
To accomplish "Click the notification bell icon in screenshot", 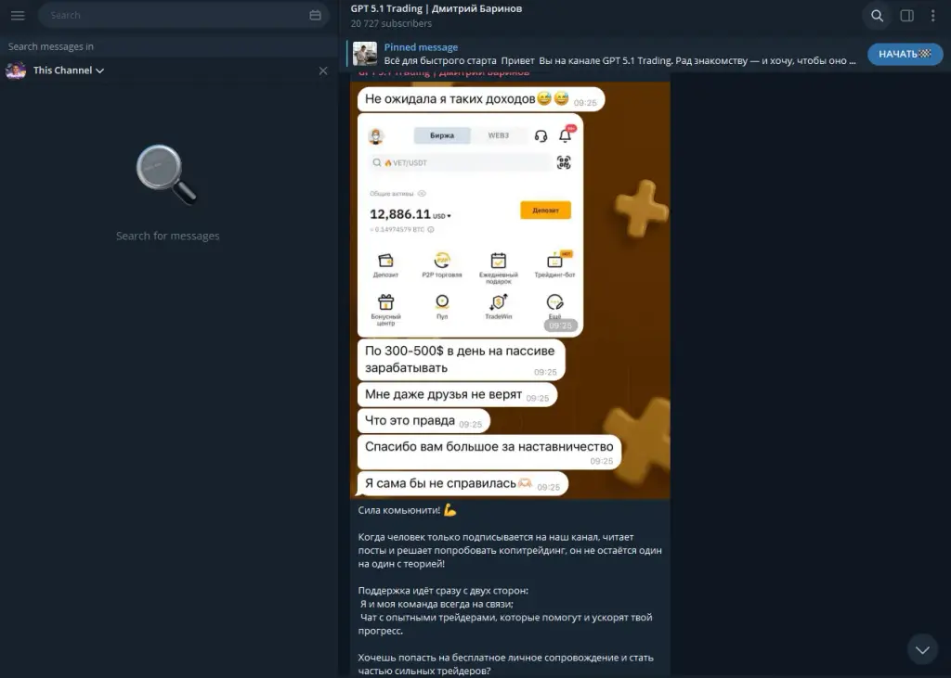I will point(566,134).
